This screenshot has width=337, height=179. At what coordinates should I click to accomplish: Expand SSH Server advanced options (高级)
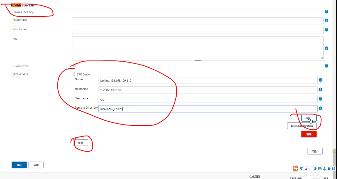click(x=308, y=118)
